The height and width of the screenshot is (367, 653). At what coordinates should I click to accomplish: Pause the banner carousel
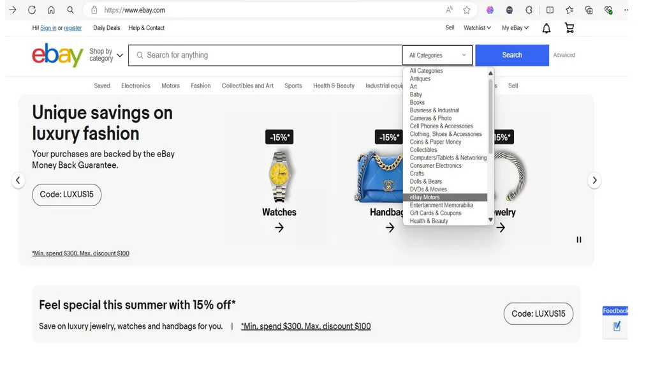pyautogui.click(x=579, y=240)
